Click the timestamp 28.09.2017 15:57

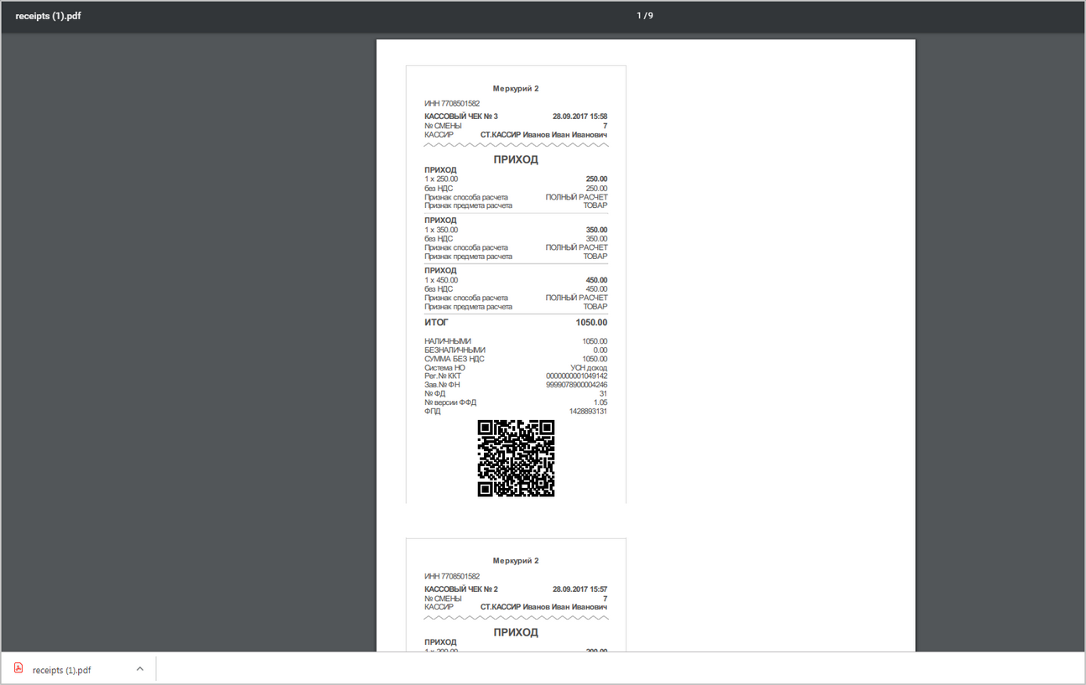pos(579,589)
